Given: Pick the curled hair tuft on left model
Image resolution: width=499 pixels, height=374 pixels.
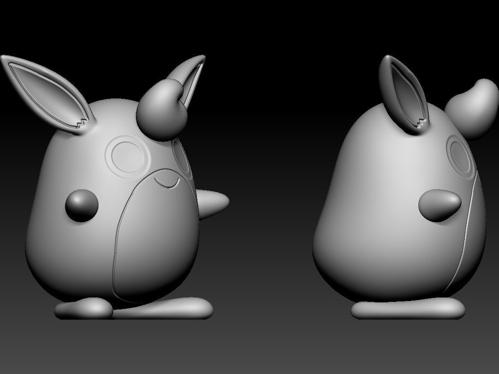Looking at the screenshot, I should [x=162, y=110].
